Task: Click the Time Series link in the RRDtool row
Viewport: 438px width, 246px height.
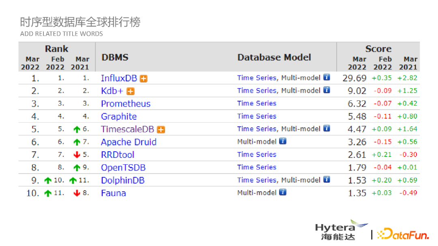Action: point(256,155)
